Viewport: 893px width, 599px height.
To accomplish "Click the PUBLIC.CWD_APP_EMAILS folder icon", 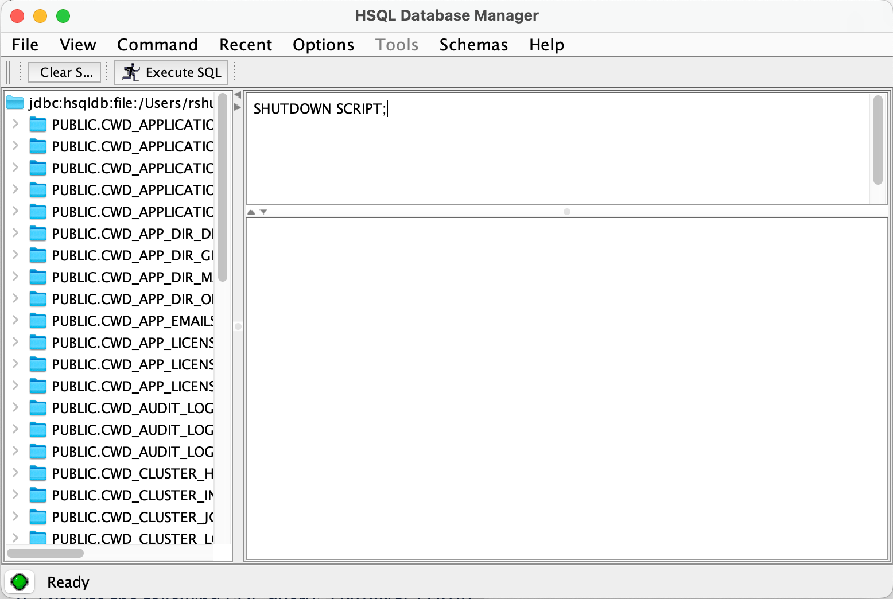I will tap(38, 321).
